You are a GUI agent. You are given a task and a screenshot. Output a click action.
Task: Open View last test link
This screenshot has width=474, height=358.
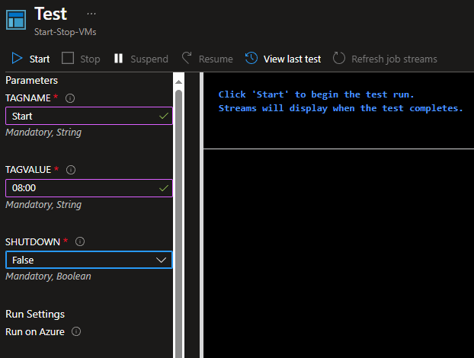pyautogui.click(x=292, y=59)
